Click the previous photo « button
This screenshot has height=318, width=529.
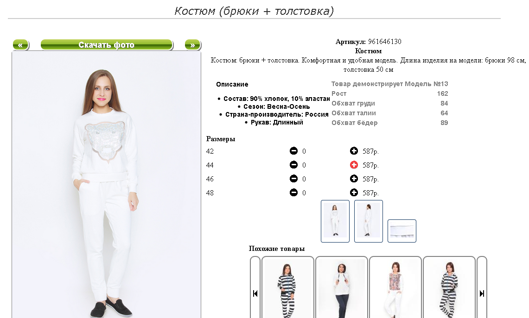[x=21, y=45]
